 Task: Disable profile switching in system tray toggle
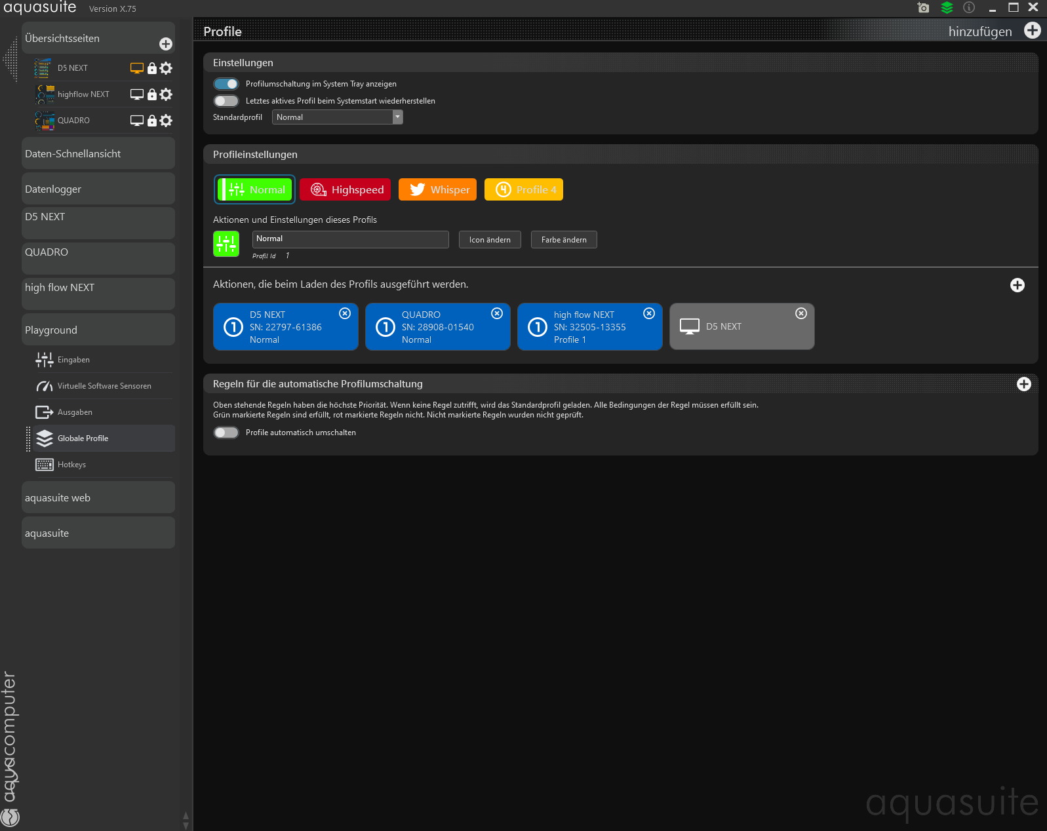(x=226, y=84)
